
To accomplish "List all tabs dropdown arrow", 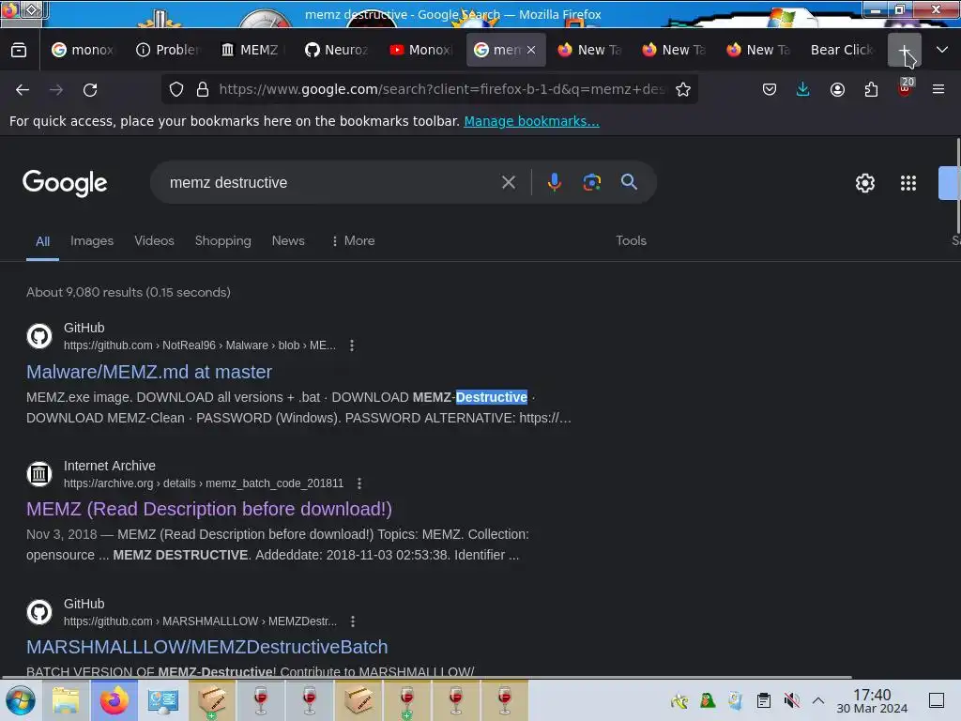I will (x=942, y=50).
